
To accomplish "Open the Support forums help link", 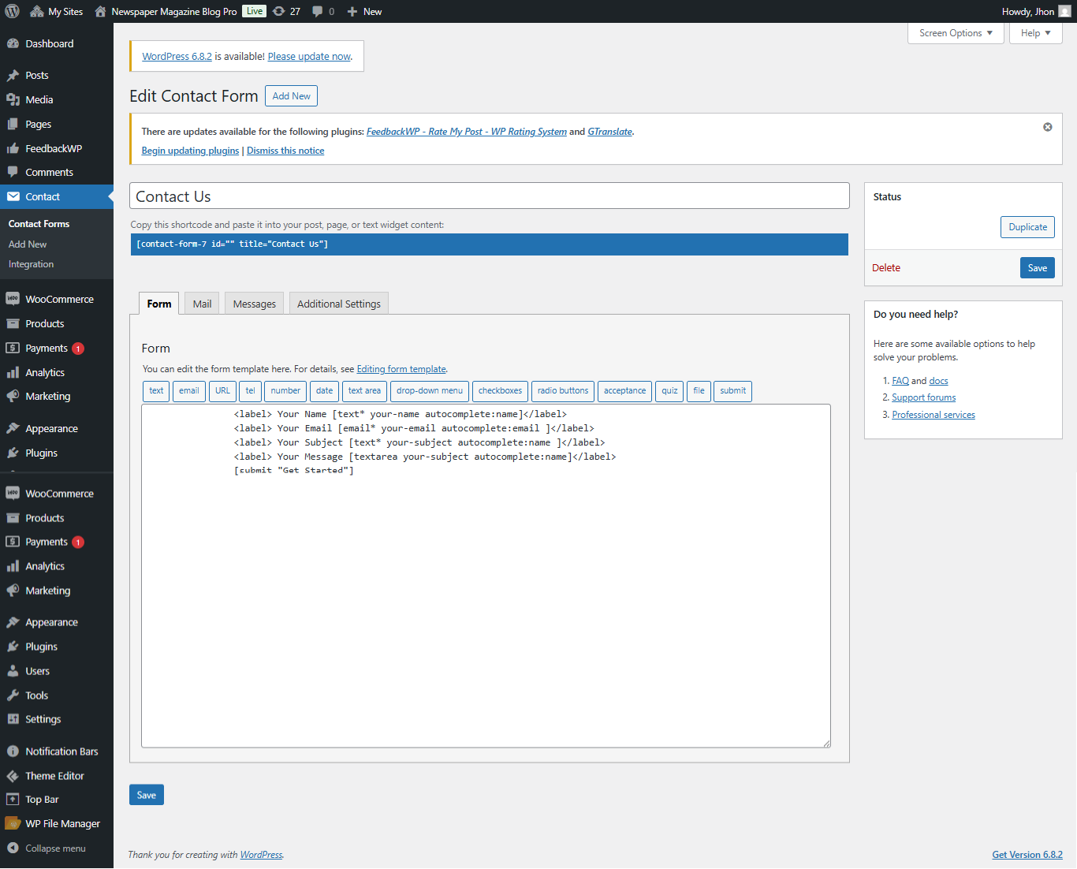I will click(x=924, y=397).
